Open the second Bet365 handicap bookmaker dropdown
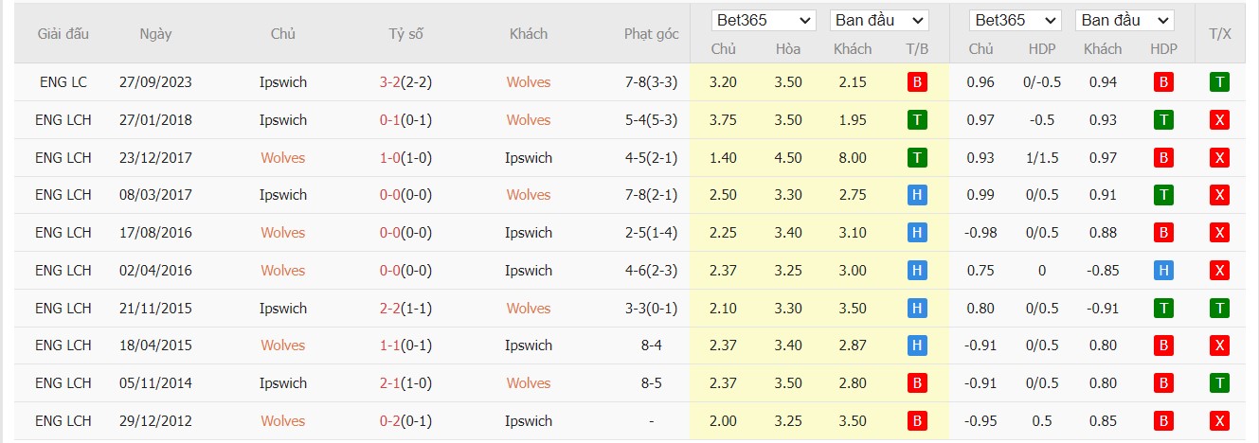 tap(1016, 20)
